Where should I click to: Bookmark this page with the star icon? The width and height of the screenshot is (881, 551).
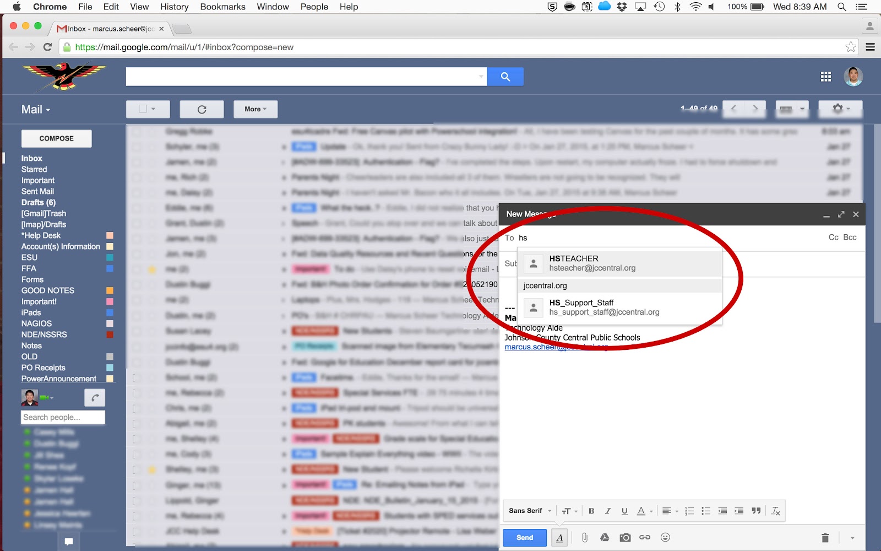click(x=851, y=47)
